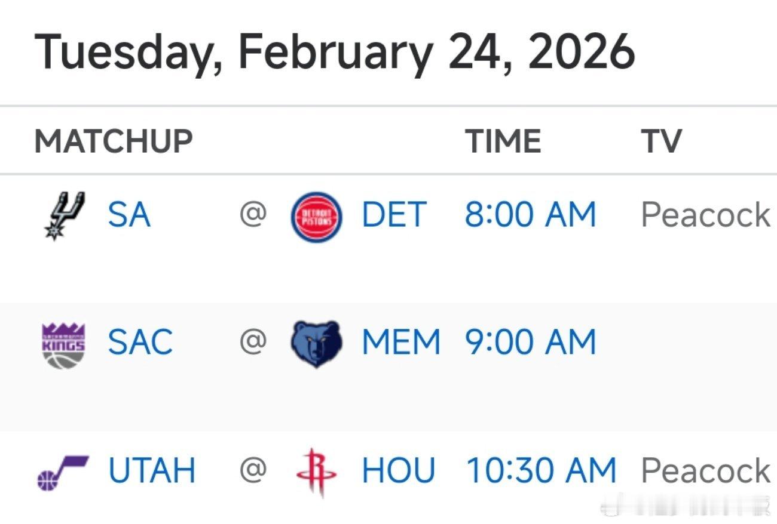Click Peacock in the UTAH at HOU row
This screenshot has width=777, height=524.
706,470
